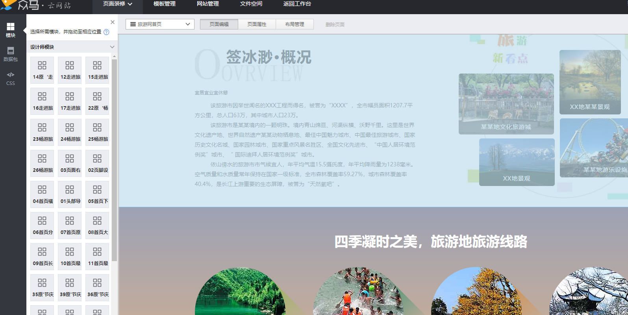Select module 14原'走
The width and height of the screenshot is (628, 315).
pyautogui.click(x=42, y=70)
